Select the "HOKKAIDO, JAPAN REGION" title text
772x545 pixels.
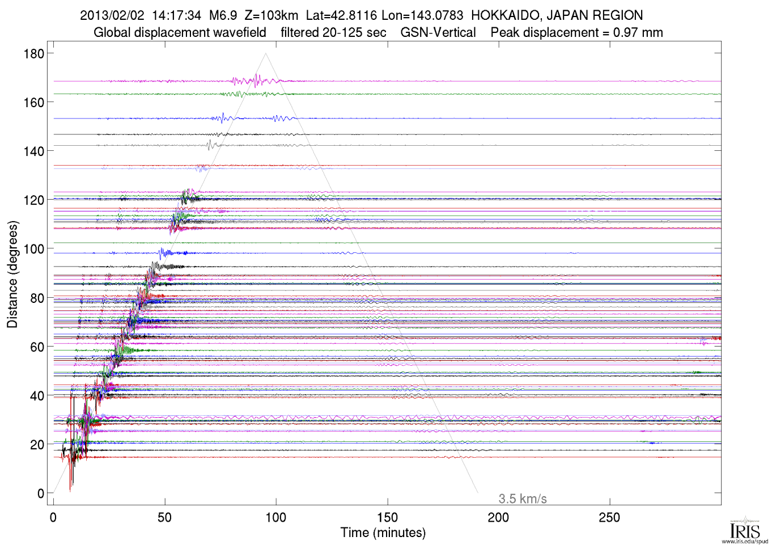557,15
